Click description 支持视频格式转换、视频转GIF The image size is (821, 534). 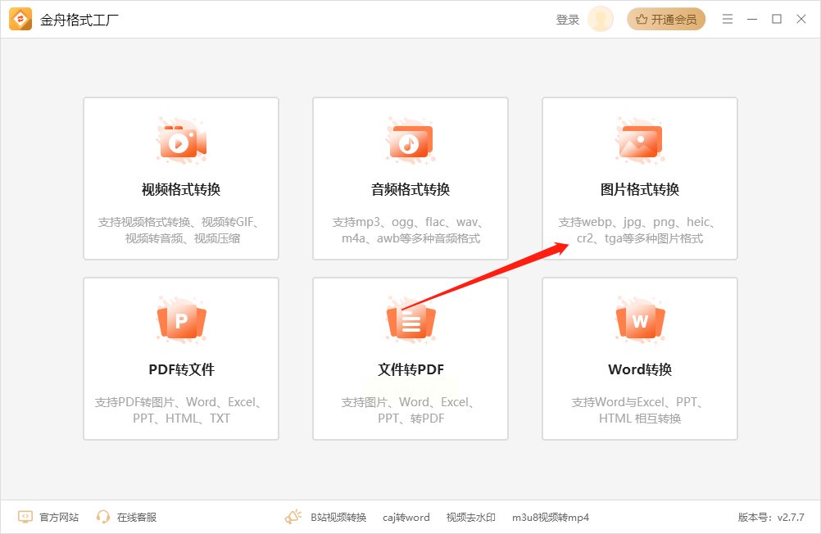(x=181, y=230)
